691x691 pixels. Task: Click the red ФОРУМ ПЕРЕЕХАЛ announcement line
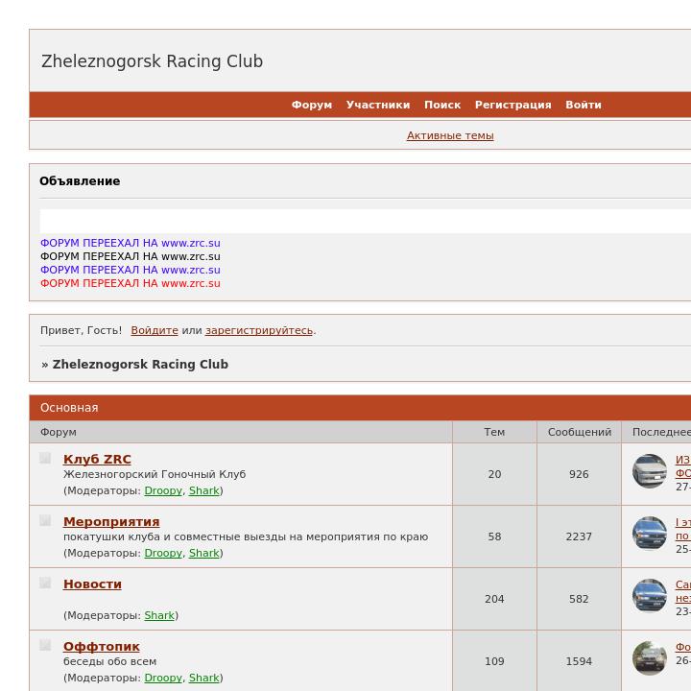(130, 283)
